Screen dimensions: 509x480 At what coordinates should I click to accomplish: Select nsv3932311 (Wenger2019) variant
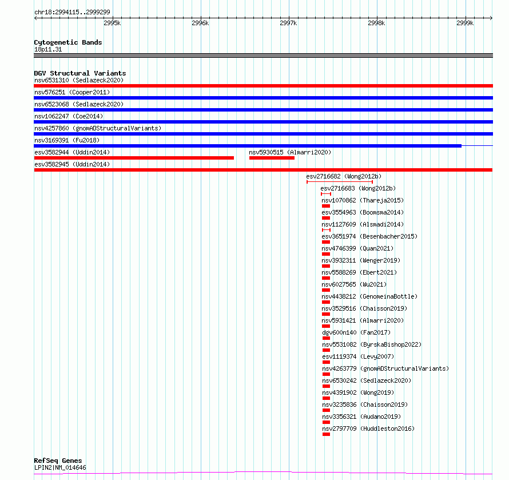[x=361, y=260]
